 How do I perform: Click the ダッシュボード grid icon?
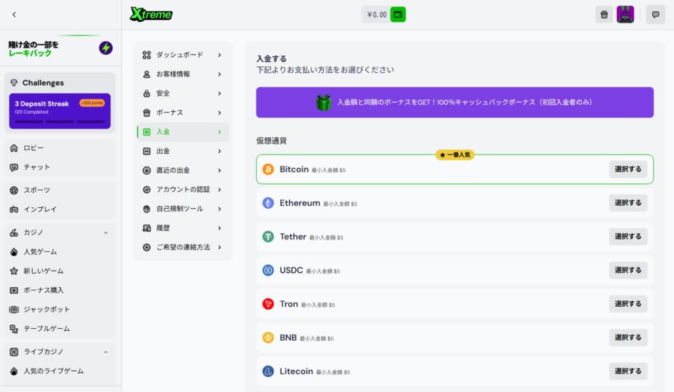coord(147,55)
